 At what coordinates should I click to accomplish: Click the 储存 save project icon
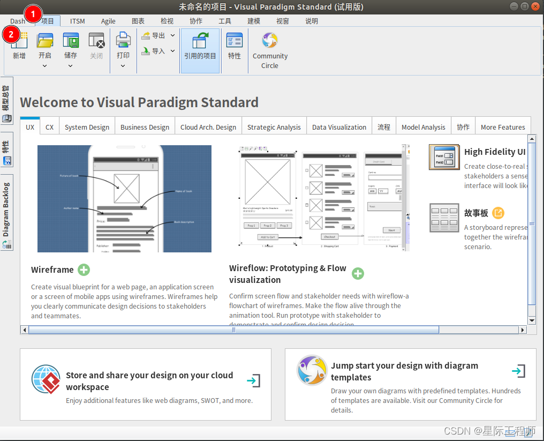coord(71,40)
